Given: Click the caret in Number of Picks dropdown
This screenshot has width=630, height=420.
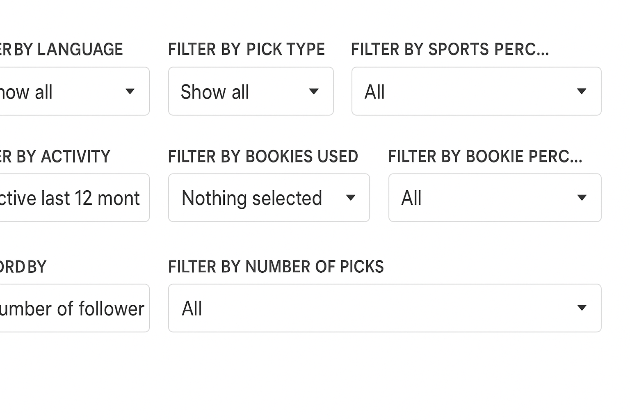Looking at the screenshot, I should 581,308.
